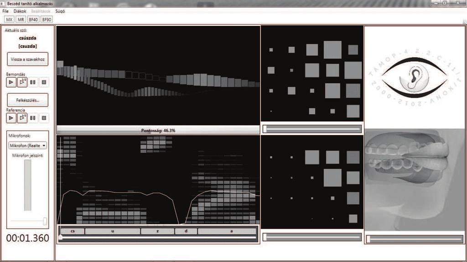Minimize the Beszéd tanító window

436,3
